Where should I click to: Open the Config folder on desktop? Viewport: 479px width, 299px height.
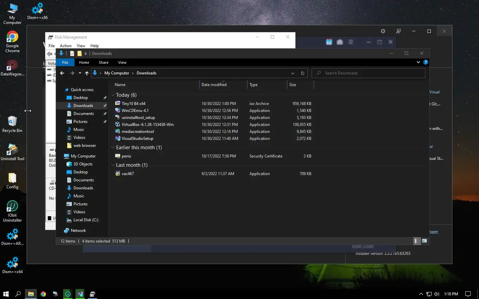coord(12,180)
